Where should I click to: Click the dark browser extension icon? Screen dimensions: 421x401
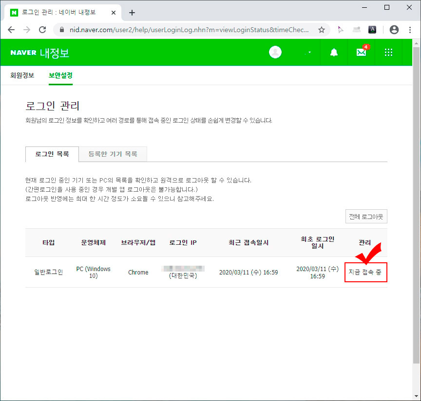coord(372,29)
